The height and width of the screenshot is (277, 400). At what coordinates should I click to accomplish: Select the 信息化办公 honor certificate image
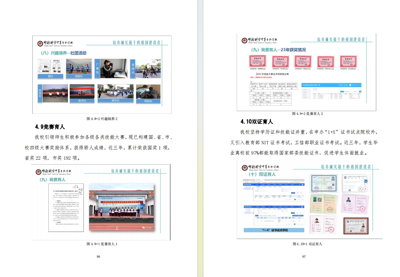click(x=325, y=62)
